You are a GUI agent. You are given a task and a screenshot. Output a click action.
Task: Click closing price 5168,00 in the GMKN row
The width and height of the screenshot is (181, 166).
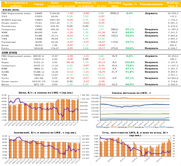point(55,13)
